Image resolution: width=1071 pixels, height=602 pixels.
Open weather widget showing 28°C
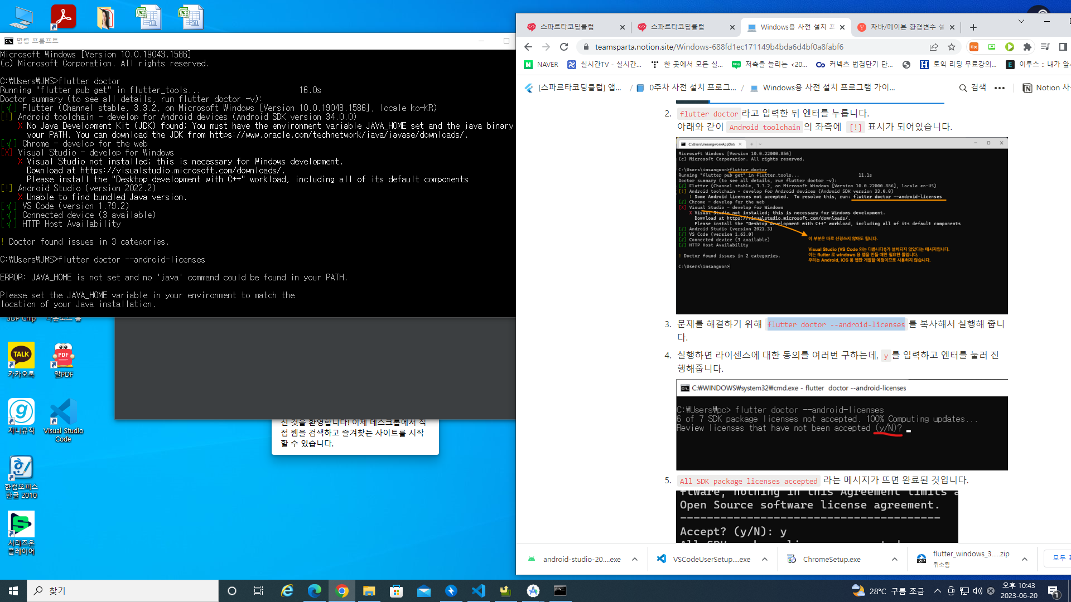click(x=887, y=591)
